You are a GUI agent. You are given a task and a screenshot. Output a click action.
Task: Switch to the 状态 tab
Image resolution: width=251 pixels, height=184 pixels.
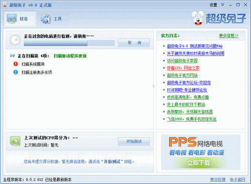(20, 19)
